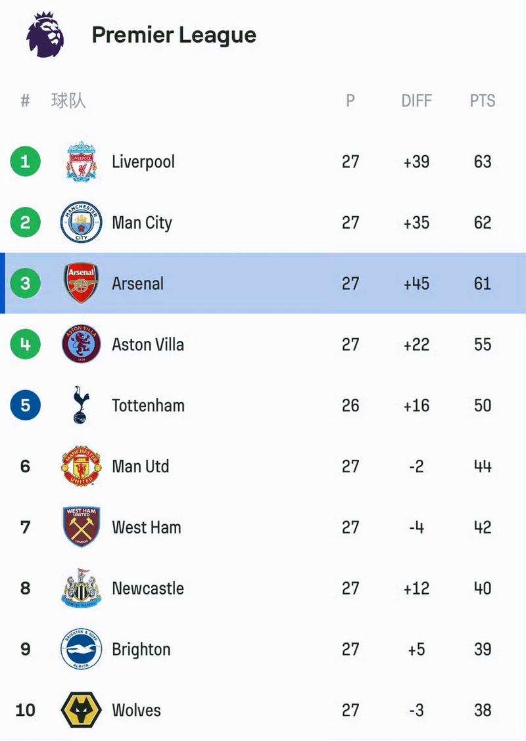Click the Wolves club crest
526x741 pixels.
pyautogui.click(x=82, y=710)
